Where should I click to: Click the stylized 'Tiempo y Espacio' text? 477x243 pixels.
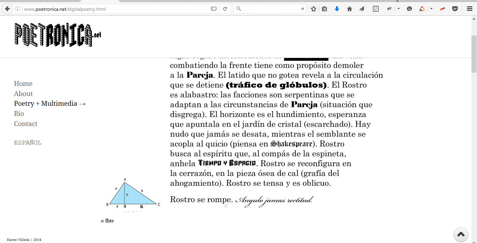coord(227,163)
